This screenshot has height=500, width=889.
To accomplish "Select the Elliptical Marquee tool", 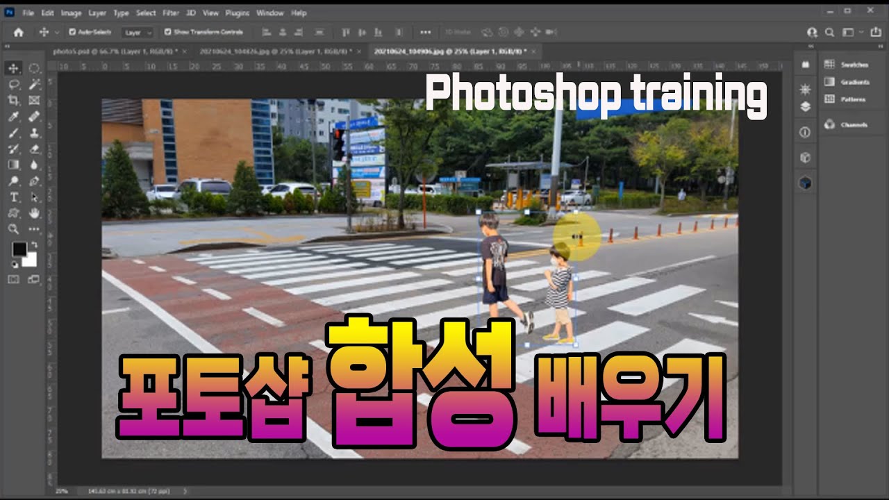I will tap(34, 68).
